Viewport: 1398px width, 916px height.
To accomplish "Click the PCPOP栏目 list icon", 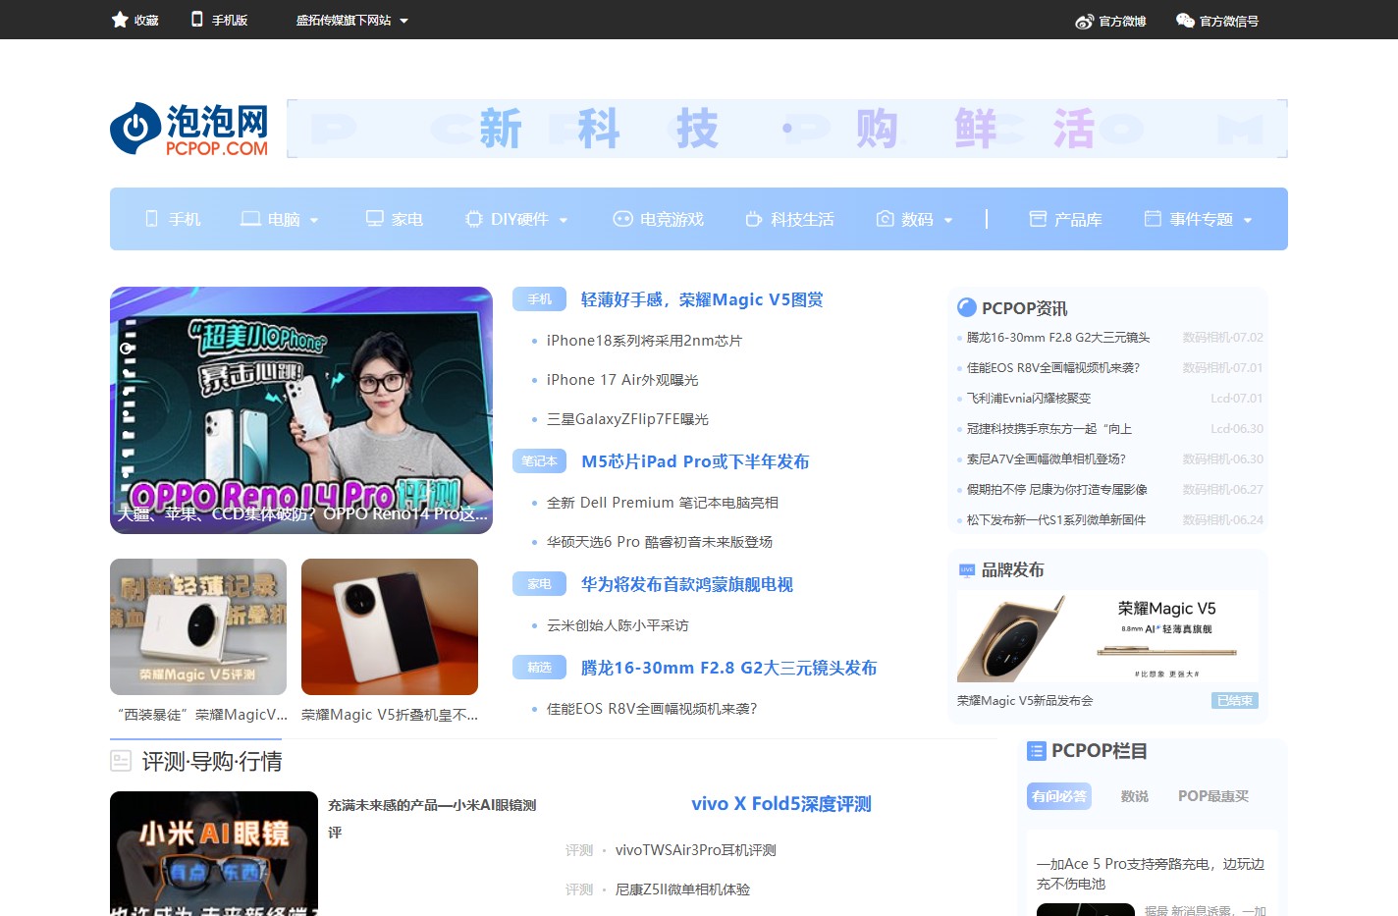I will 1036,751.
